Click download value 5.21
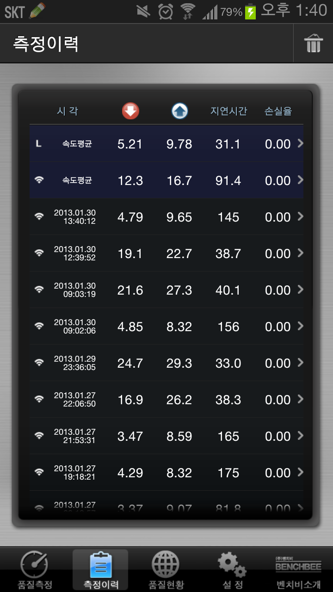Screen dimensions: 333x592 pos(130,144)
